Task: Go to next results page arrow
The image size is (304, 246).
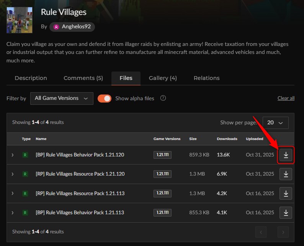Action: click(283, 232)
